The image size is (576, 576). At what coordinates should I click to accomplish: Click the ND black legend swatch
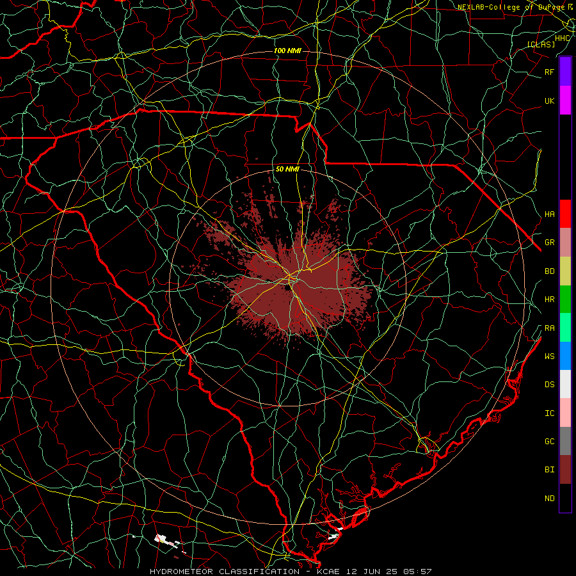[x=565, y=498]
